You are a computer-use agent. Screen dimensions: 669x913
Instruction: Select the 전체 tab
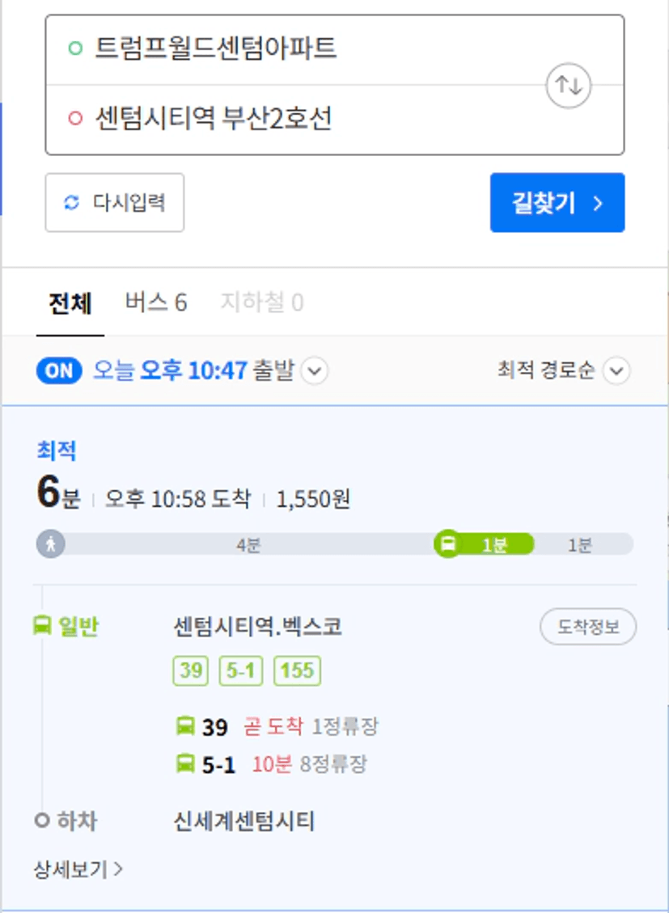coord(70,302)
